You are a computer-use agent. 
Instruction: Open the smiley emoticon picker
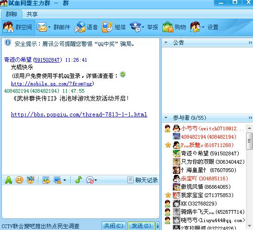click(19, 180)
